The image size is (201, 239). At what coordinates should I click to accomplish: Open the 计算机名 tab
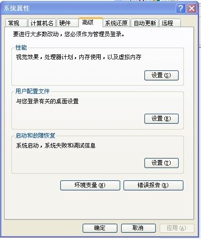coord(42,23)
